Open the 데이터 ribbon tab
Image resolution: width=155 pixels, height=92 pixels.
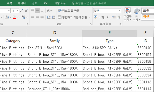[22, 3]
